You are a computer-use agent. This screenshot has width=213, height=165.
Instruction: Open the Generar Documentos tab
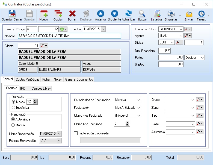(79, 79)
